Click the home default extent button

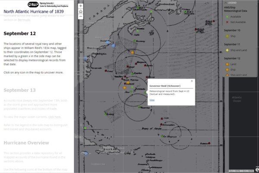(x=81, y=12)
